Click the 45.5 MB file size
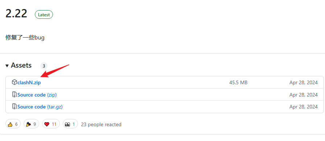 pyautogui.click(x=238, y=82)
